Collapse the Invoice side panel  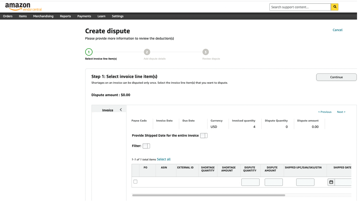point(121,110)
